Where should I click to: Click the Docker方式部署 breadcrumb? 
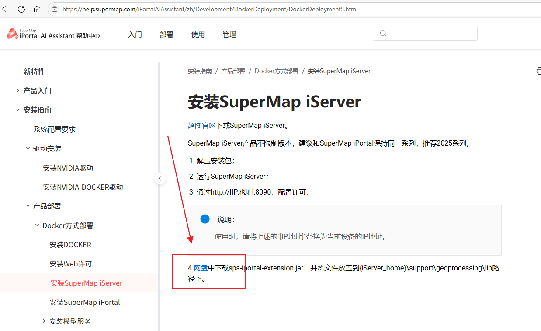[x=277, y=71]
